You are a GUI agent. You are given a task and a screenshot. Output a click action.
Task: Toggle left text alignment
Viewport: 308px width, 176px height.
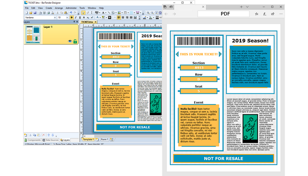pos(119,18)
